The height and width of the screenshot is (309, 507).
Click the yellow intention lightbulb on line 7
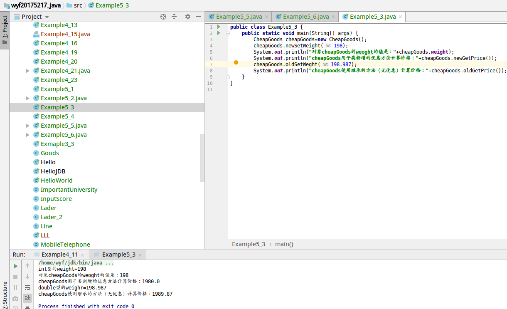[x=236, y=64]
